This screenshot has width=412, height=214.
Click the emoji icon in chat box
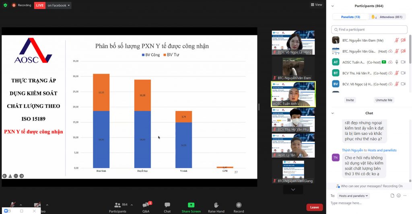pyautogui.click(x=399, y=195)
